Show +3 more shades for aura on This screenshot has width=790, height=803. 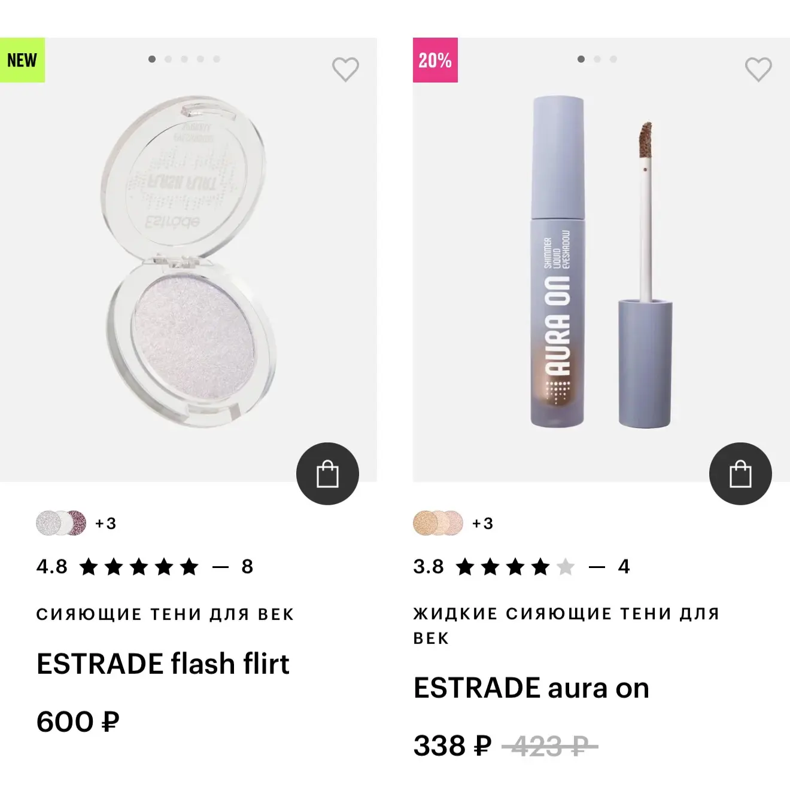(483, 523)
